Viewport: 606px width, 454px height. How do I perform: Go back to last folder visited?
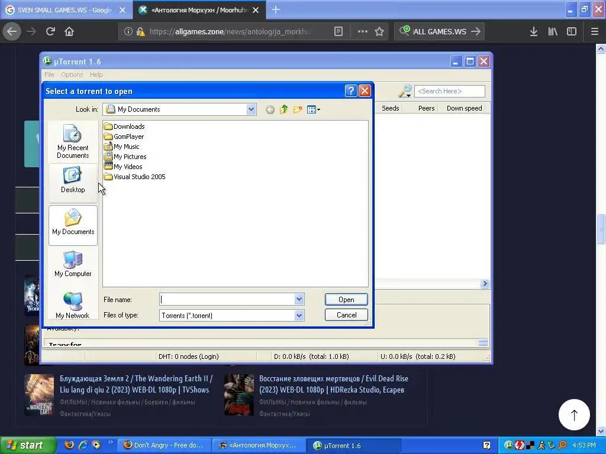270,109
